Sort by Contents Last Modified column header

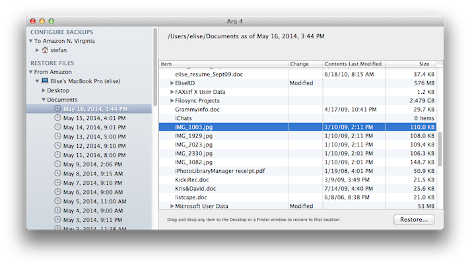coord(354,64)
